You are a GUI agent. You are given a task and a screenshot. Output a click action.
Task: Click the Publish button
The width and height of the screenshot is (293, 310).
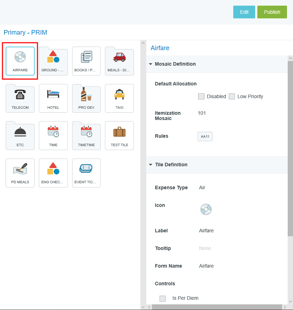click(272, 12)
